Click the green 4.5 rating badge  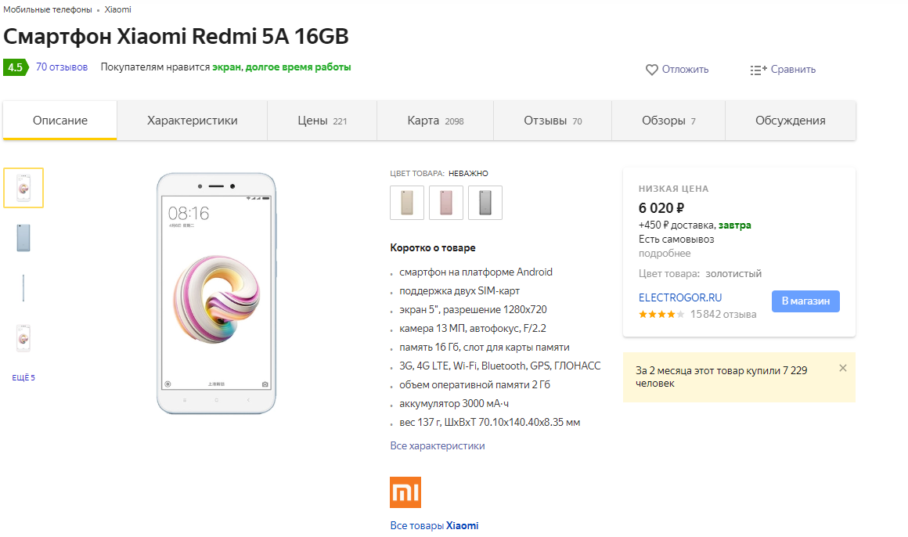pos(16,67)
